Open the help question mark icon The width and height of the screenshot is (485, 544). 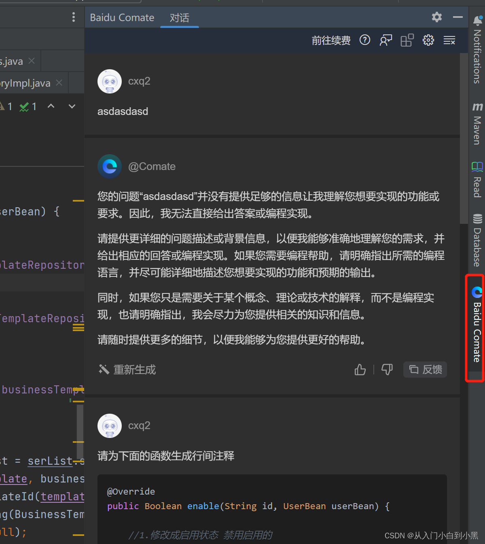[365, 40]
